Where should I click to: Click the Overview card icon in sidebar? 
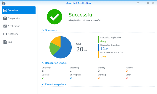[x=5, y=10]
